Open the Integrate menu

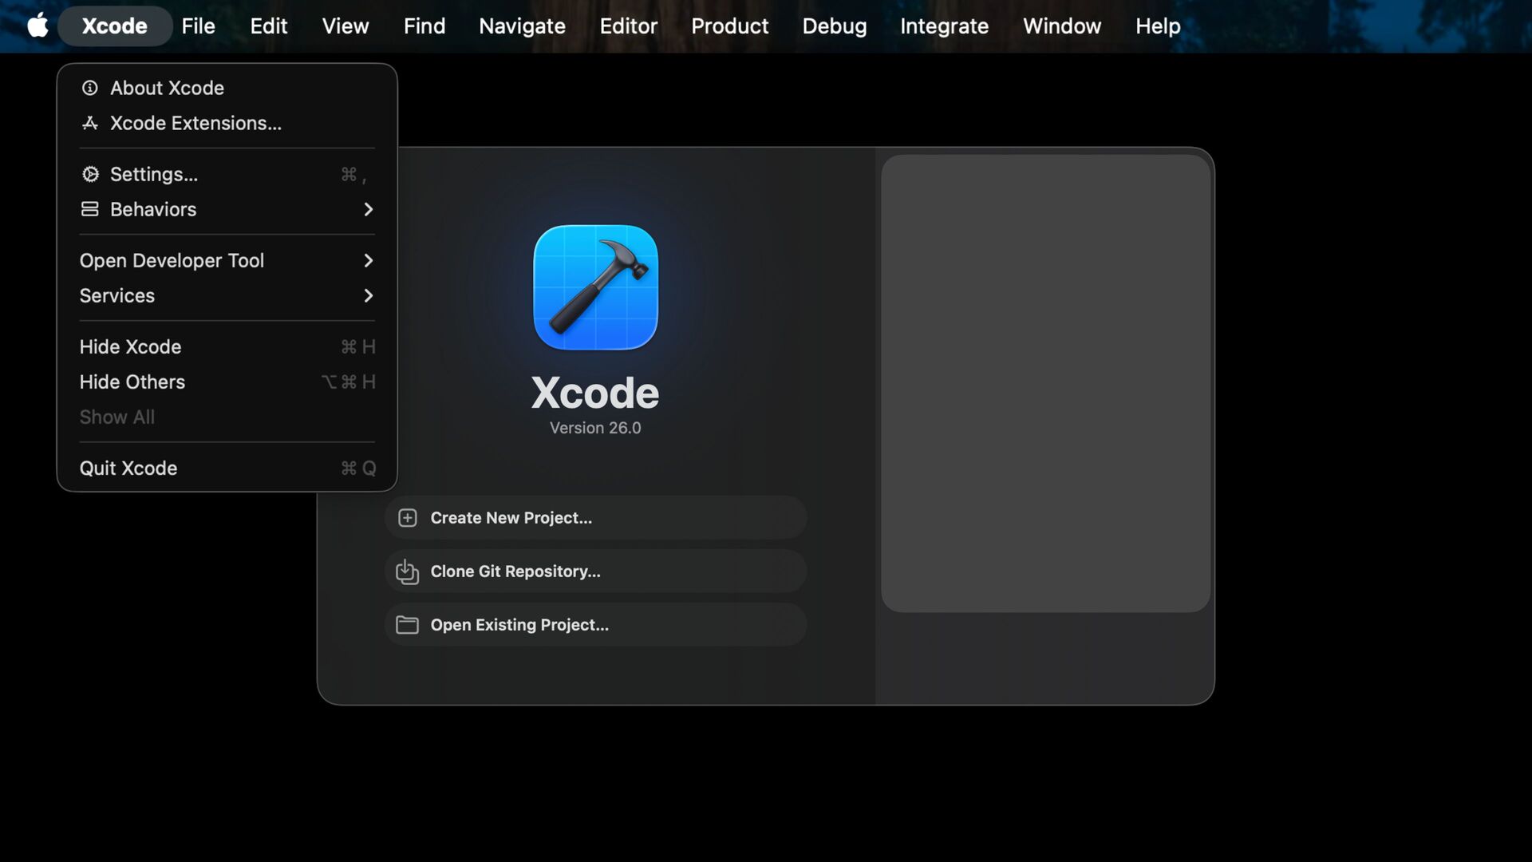pos(944,26)
